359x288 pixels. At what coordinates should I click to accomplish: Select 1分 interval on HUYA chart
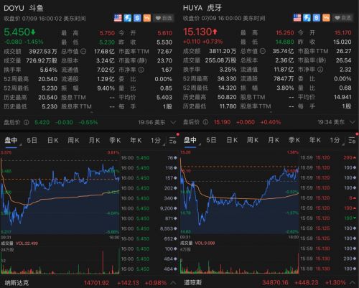pyautogui.click(x=335, y=140)
